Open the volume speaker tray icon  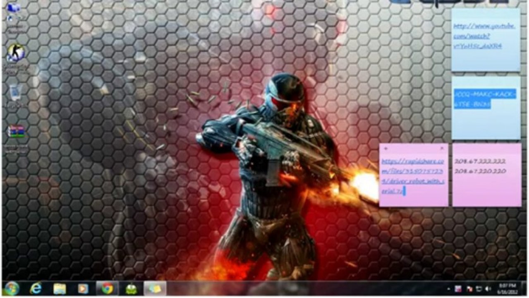point(488,288)
